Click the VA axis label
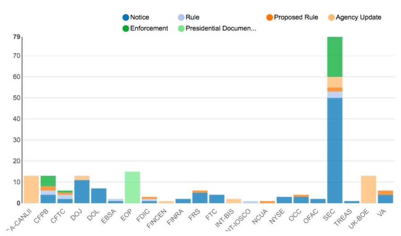This screenshot has width=401, height=236. click(x=382, y=213)
